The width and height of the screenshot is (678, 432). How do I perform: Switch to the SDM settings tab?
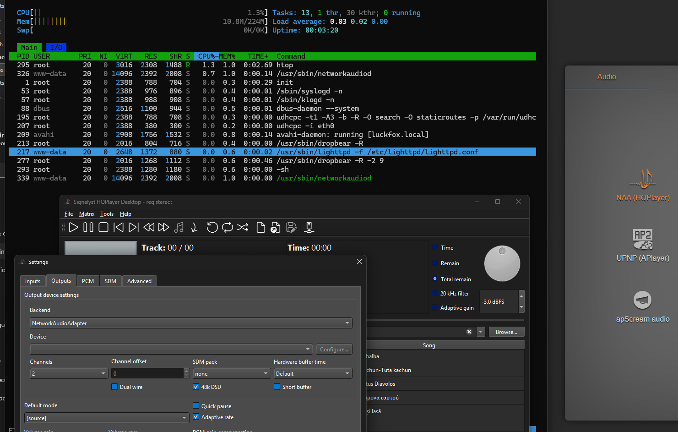coord(110,281)
